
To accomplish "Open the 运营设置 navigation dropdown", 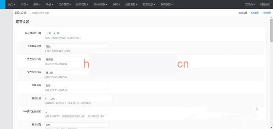I will point(131,4).
